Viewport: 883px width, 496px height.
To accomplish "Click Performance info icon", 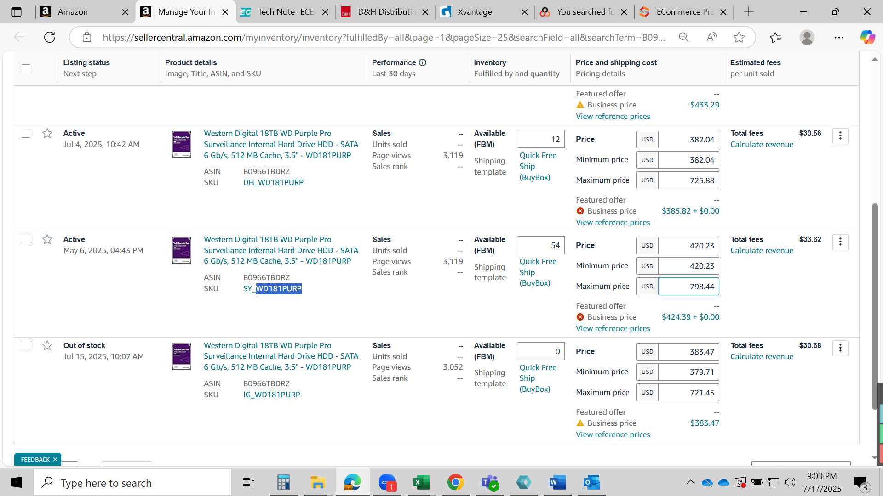I will (423, 62).
